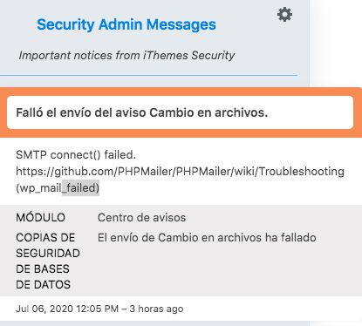Click the "DE BASES DE DATOS" label text
Viewport: 362px width, 326px height.
[43, 276]
